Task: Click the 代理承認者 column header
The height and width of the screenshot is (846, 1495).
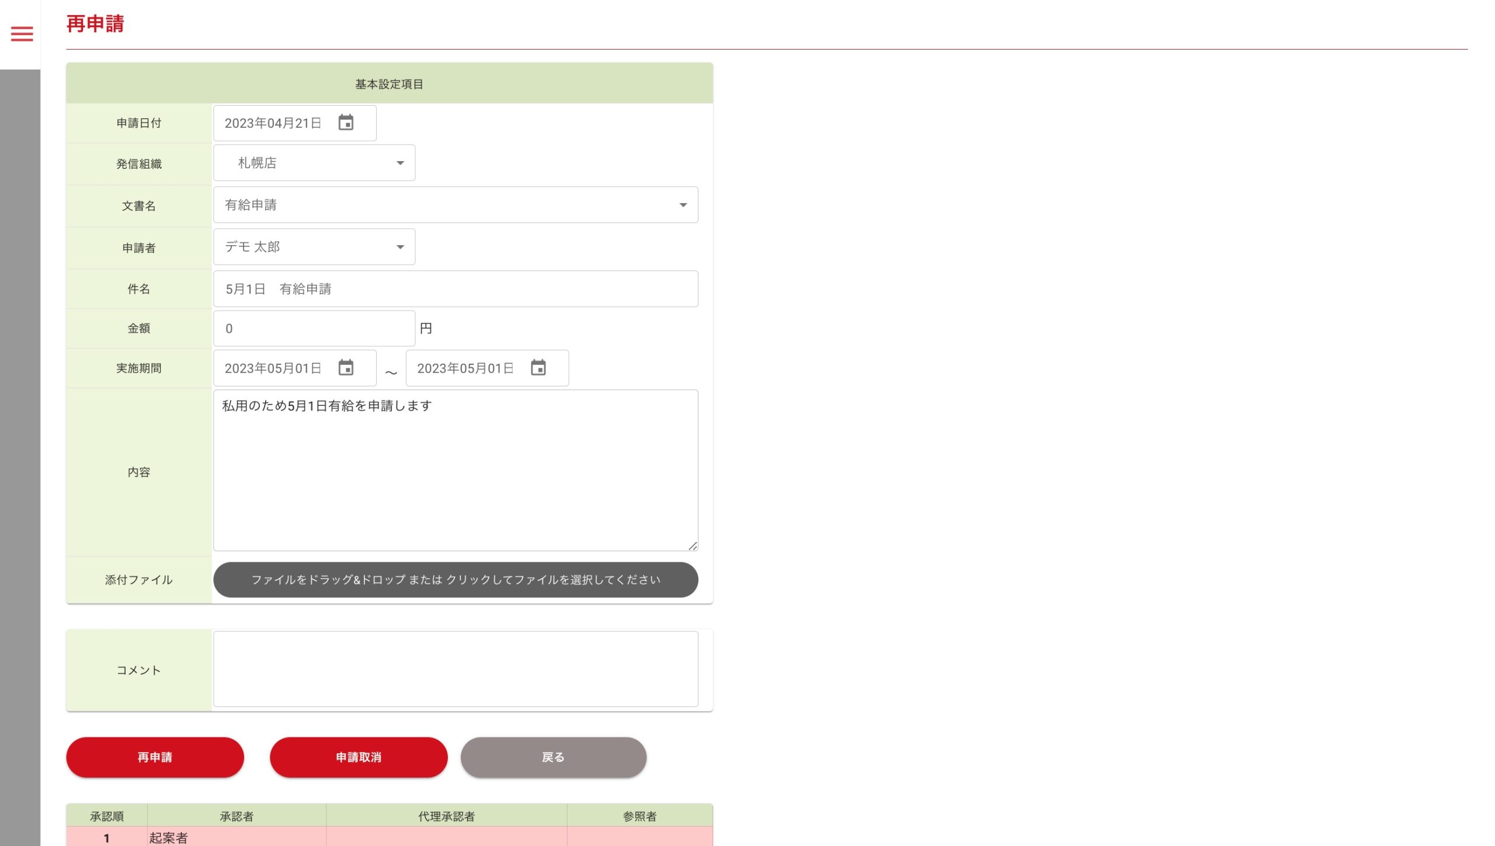Action: click(446, 816)
